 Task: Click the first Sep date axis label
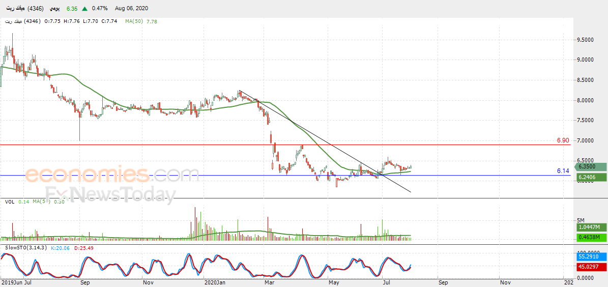[85, 283]
